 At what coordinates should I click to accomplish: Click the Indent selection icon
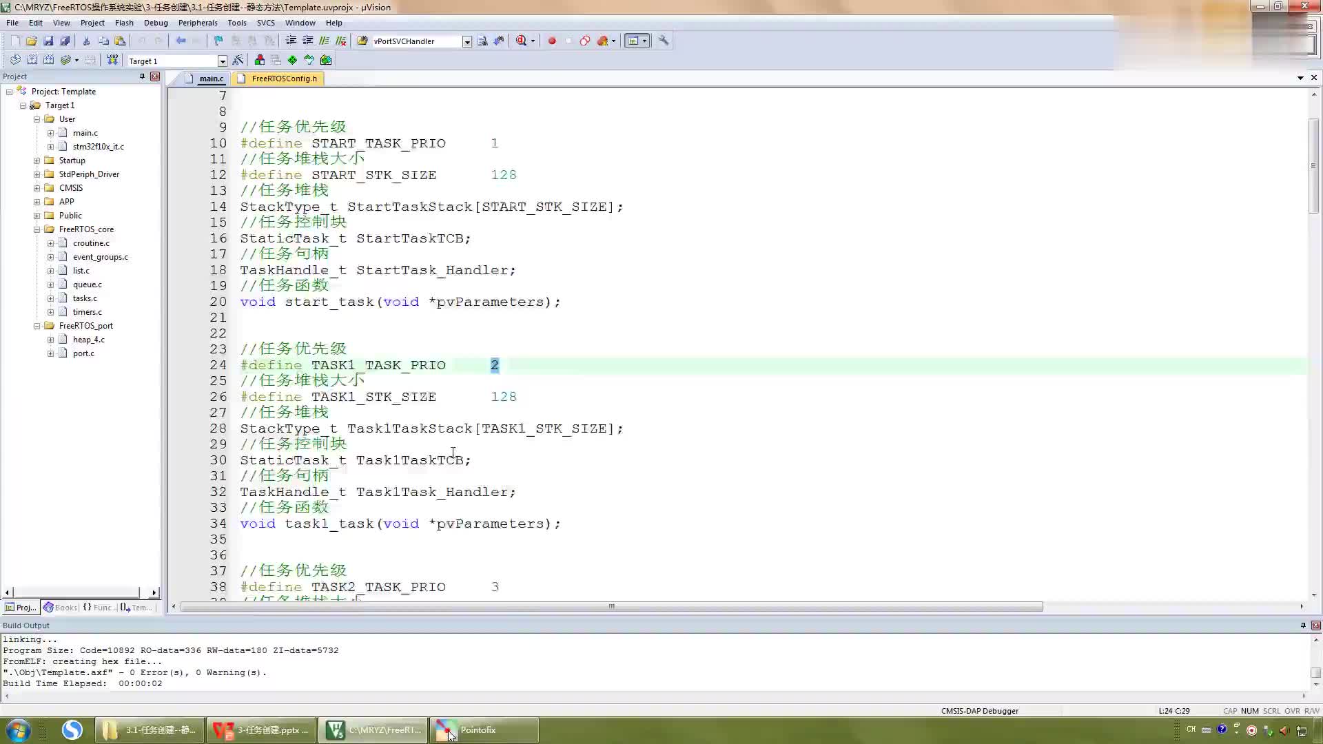[291, 41]
